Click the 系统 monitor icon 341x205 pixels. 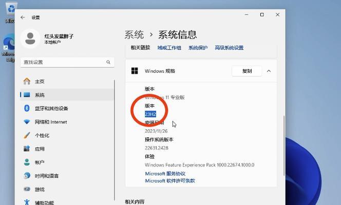[27, 95]
